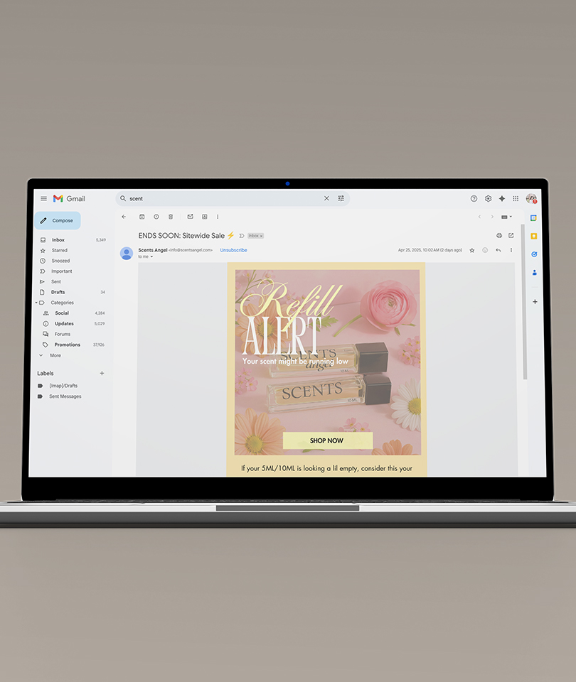Open email in new window
The image size is (576, 682).
(x=511, y=236)
